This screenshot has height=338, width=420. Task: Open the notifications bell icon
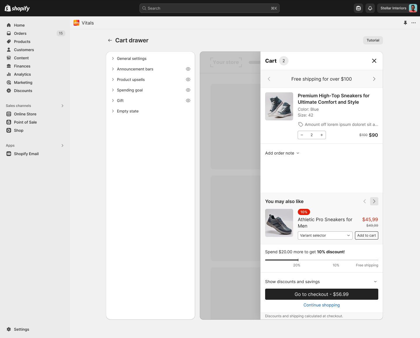point(370,8)
